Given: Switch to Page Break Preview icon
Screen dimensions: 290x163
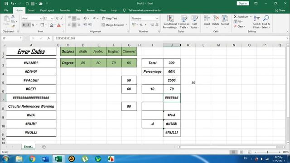Looking at the screenshot, I should point(250,152).
